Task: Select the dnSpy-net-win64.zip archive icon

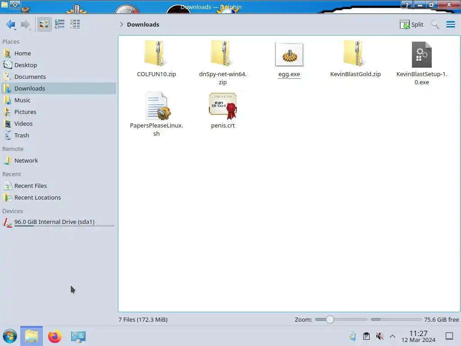Action: 221,54
